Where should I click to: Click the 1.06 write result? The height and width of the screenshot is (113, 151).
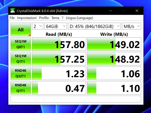click(114, 73)
